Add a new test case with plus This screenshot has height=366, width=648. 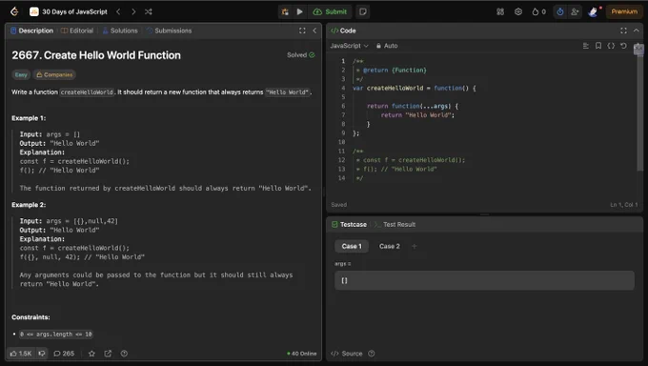pos(415,246)
